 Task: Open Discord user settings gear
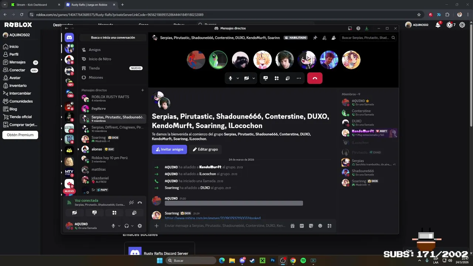tap(140, 226)
